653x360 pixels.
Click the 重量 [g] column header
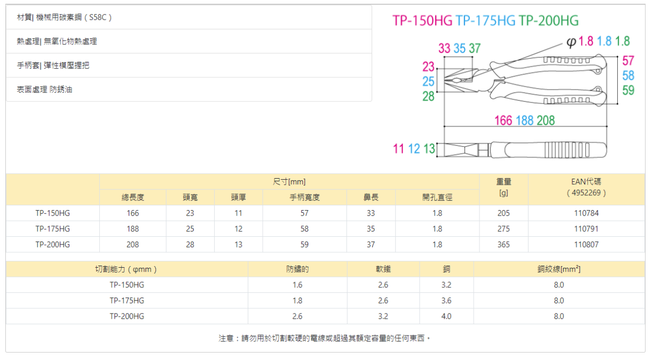[x=503, y=187]
